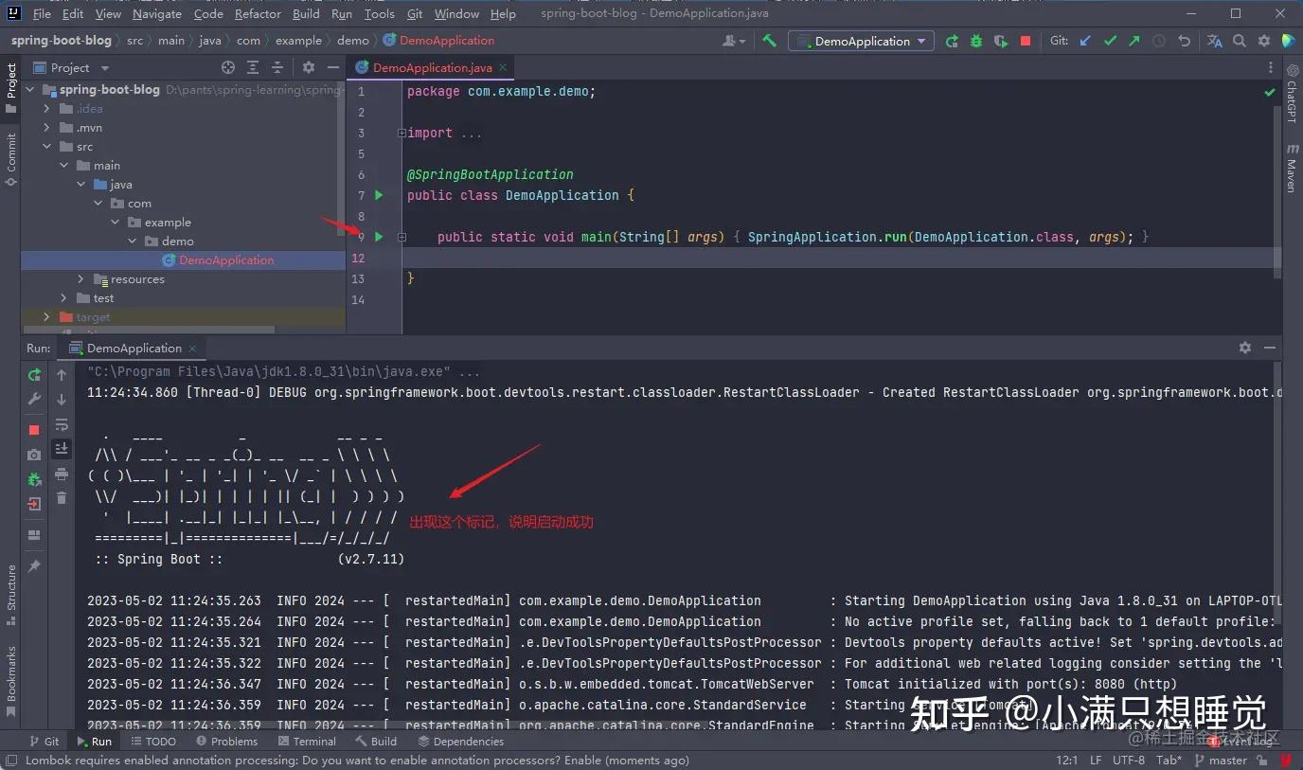Open the Tools menu
Screen dimensions: 1303x770
379,13
